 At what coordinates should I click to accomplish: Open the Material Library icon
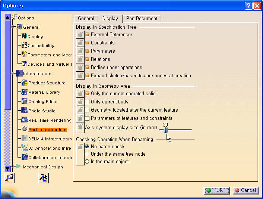point(25,92)
